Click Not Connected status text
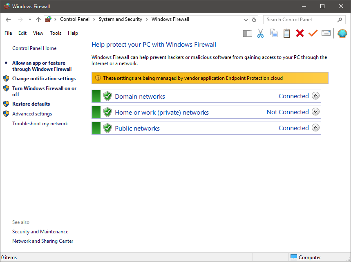 tap(288, 112)
